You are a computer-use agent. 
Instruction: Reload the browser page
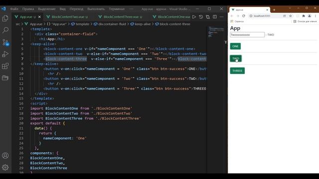pos(244,16)
